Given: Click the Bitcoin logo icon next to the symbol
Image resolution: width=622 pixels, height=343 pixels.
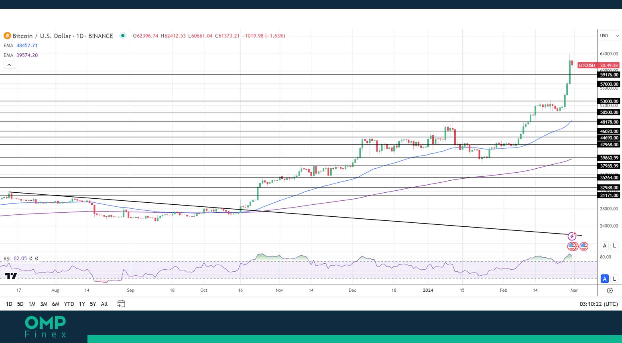Looking at the screenshot, I should point(7,36).
